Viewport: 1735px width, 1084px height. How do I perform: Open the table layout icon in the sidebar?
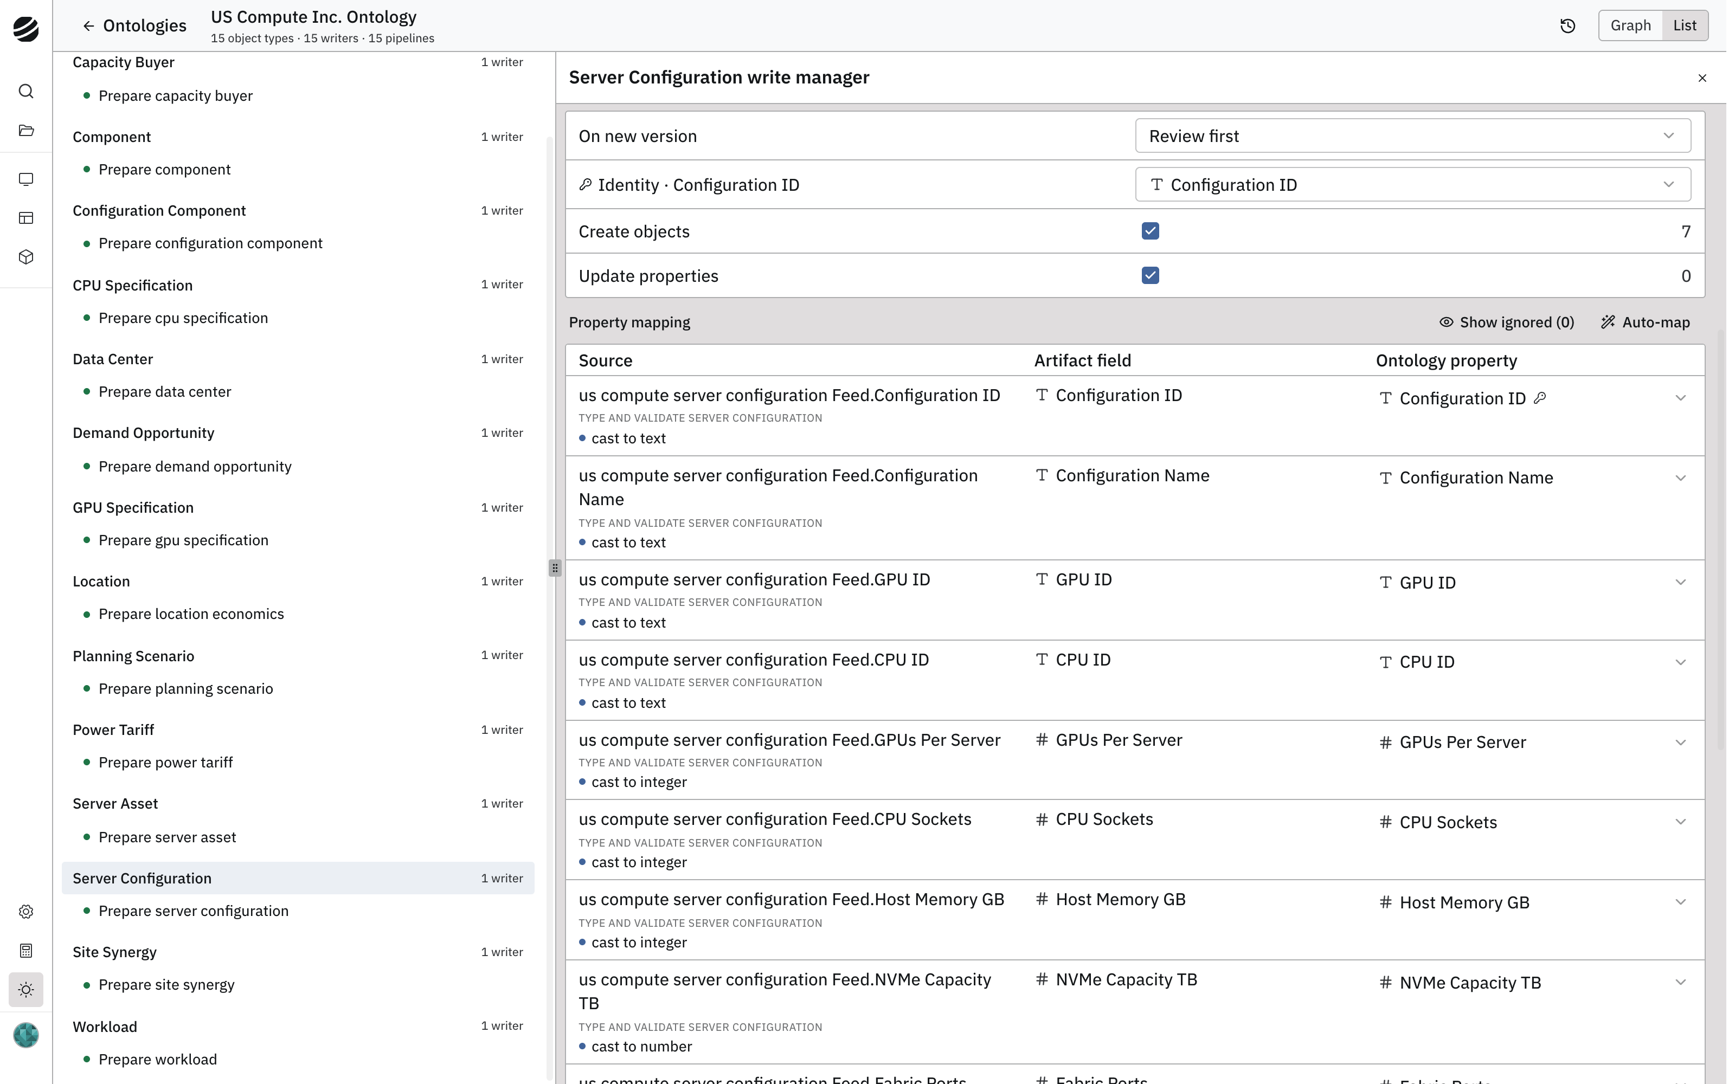26,218
